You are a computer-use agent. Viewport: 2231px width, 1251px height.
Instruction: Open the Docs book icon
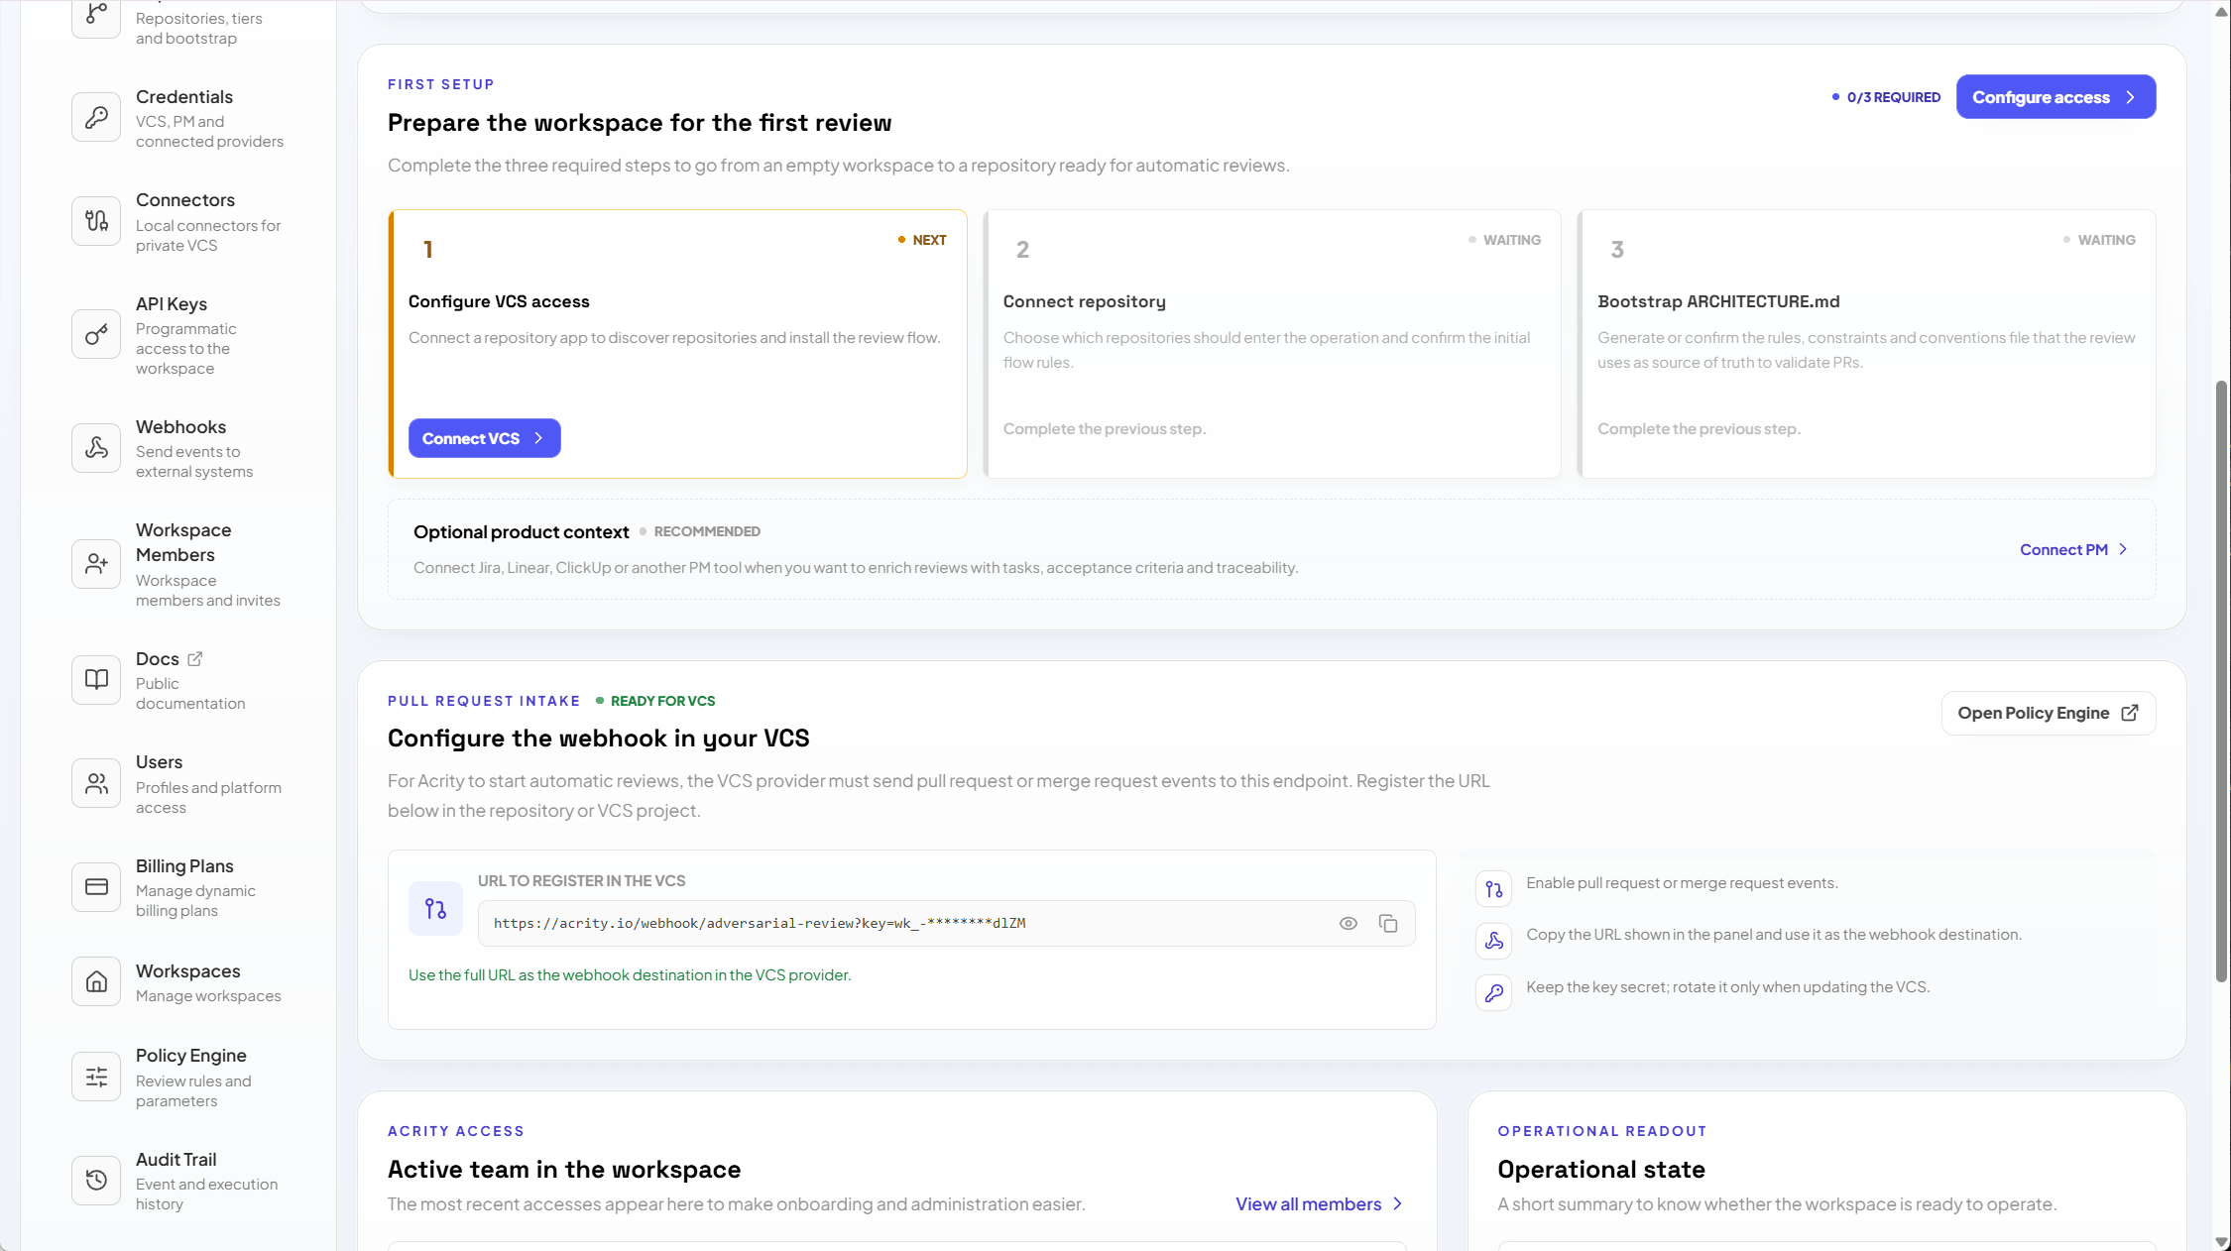click(96, 679)
